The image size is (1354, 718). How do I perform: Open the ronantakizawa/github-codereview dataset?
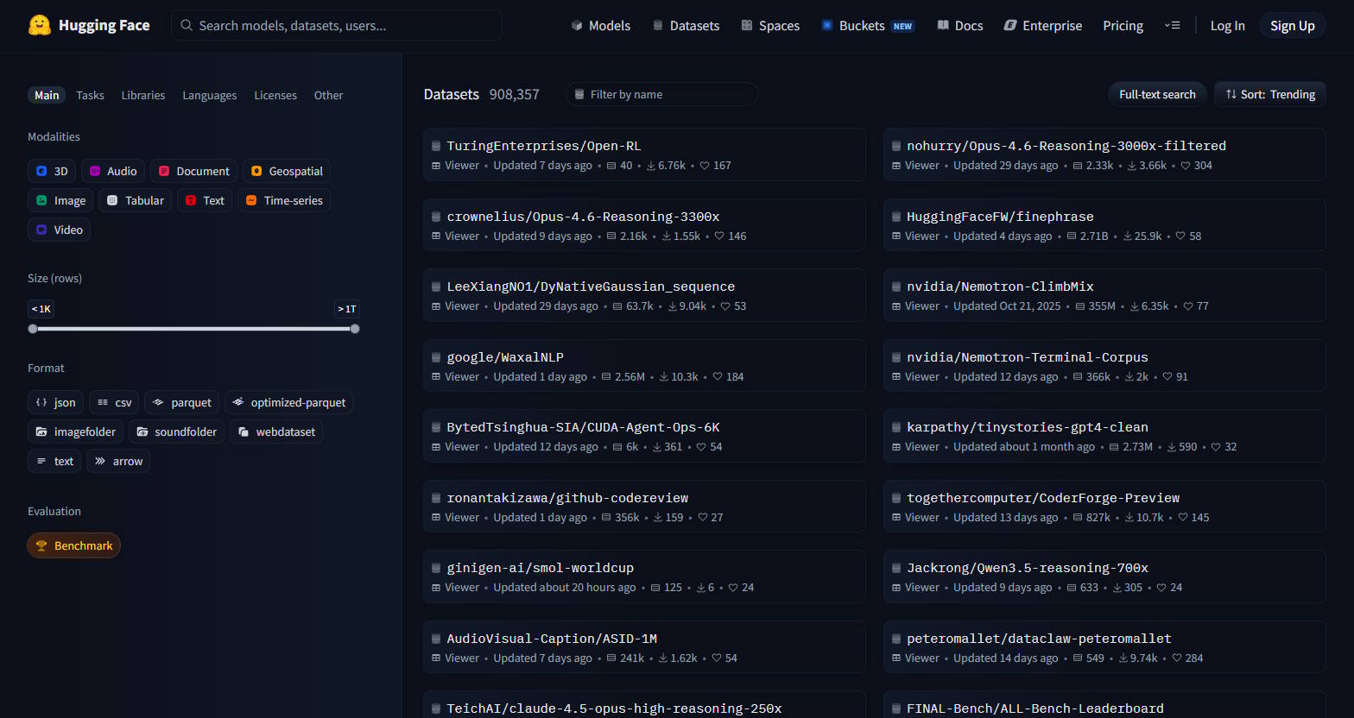click(x=644, y=507)
